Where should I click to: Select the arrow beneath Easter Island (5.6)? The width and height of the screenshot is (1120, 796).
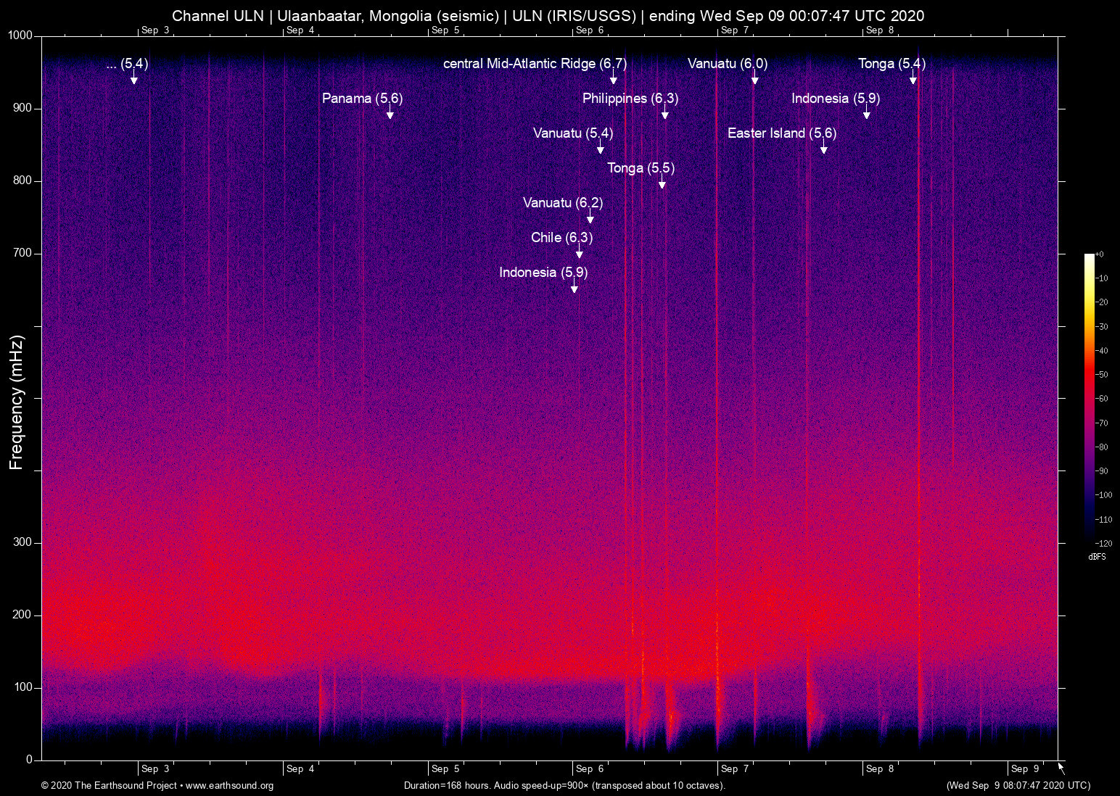823,149
